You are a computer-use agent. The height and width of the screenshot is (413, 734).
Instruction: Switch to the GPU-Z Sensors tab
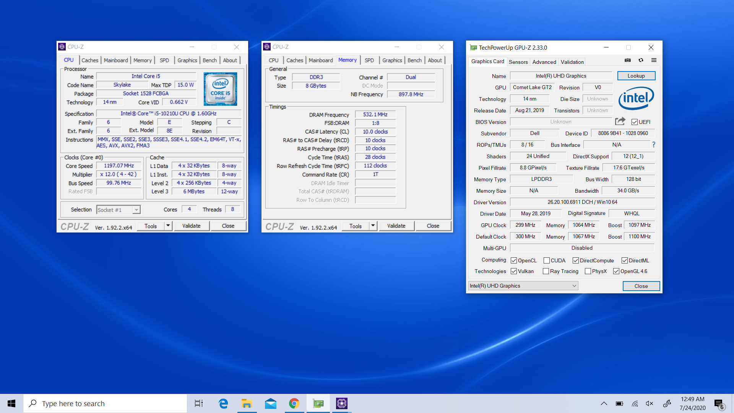pos(518,62)
